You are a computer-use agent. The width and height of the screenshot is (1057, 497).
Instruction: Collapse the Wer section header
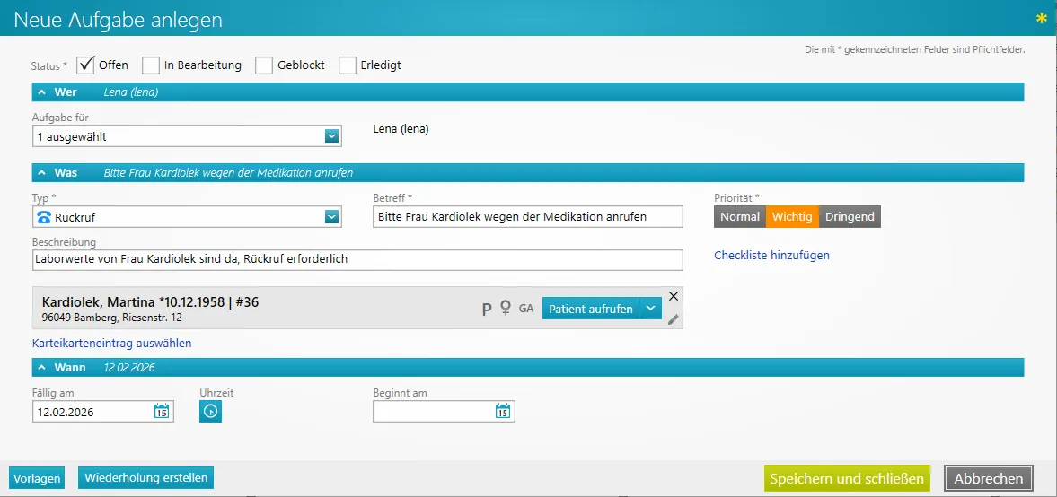(x=41, y=92)
